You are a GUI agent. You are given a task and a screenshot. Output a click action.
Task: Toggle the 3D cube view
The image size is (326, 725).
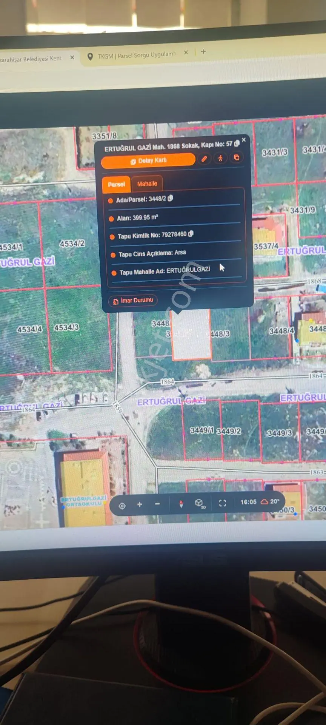(200, 503)
